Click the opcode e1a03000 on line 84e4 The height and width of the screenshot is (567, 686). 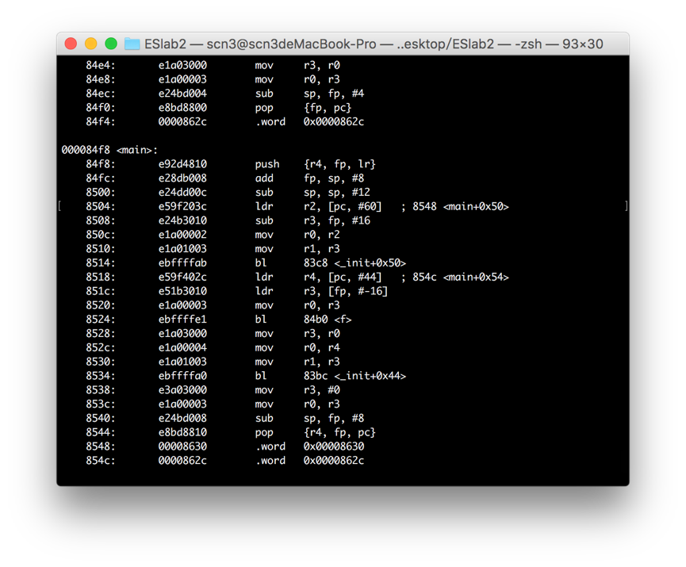coord(182,65)
